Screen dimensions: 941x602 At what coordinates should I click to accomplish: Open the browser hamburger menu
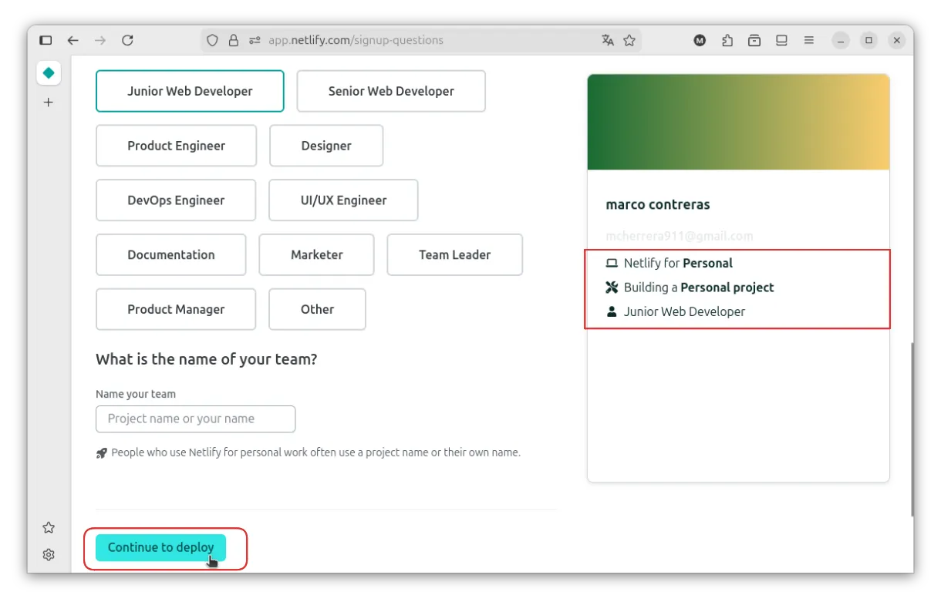[x=808, y=40]
